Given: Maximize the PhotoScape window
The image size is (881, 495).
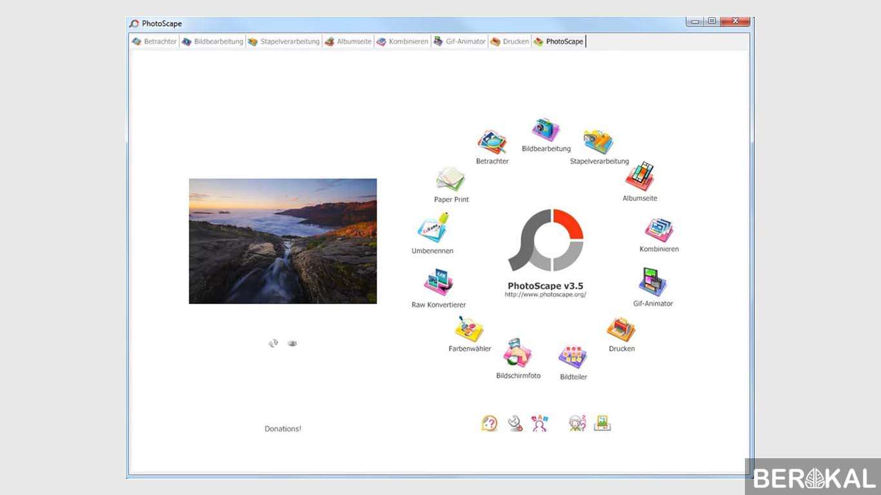Looking at the screenshot, I should [711, 21].
